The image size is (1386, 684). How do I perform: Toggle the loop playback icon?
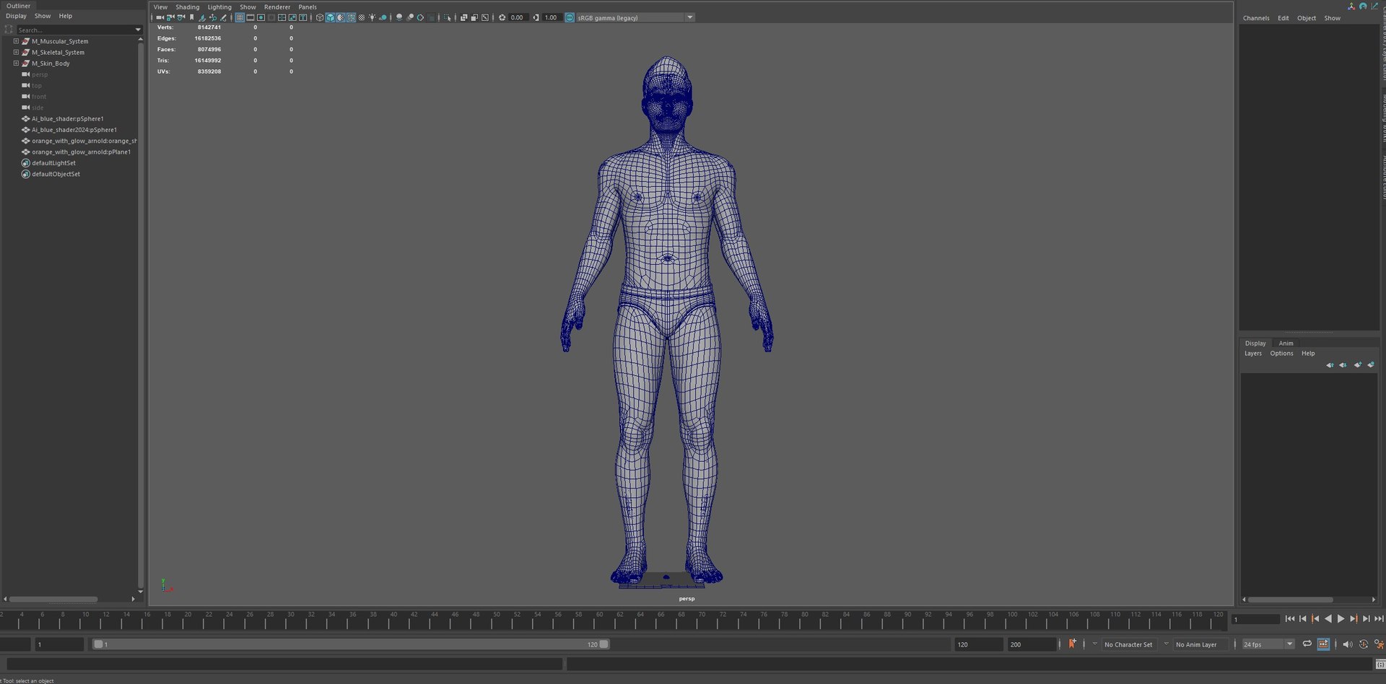1307,644
